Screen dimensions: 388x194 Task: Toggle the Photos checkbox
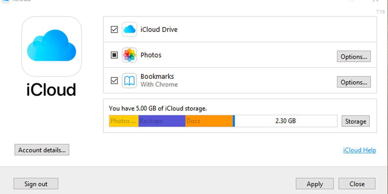pyautogui.click(x=114, y=55)
